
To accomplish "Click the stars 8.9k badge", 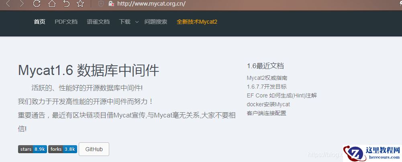I will 32,149.
